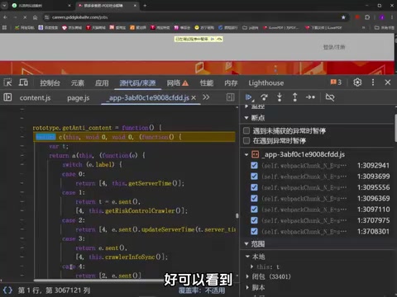Click the issues counter showing 3
The height and width of the screenshot is (297, 397).
click(x=336, y=82)
